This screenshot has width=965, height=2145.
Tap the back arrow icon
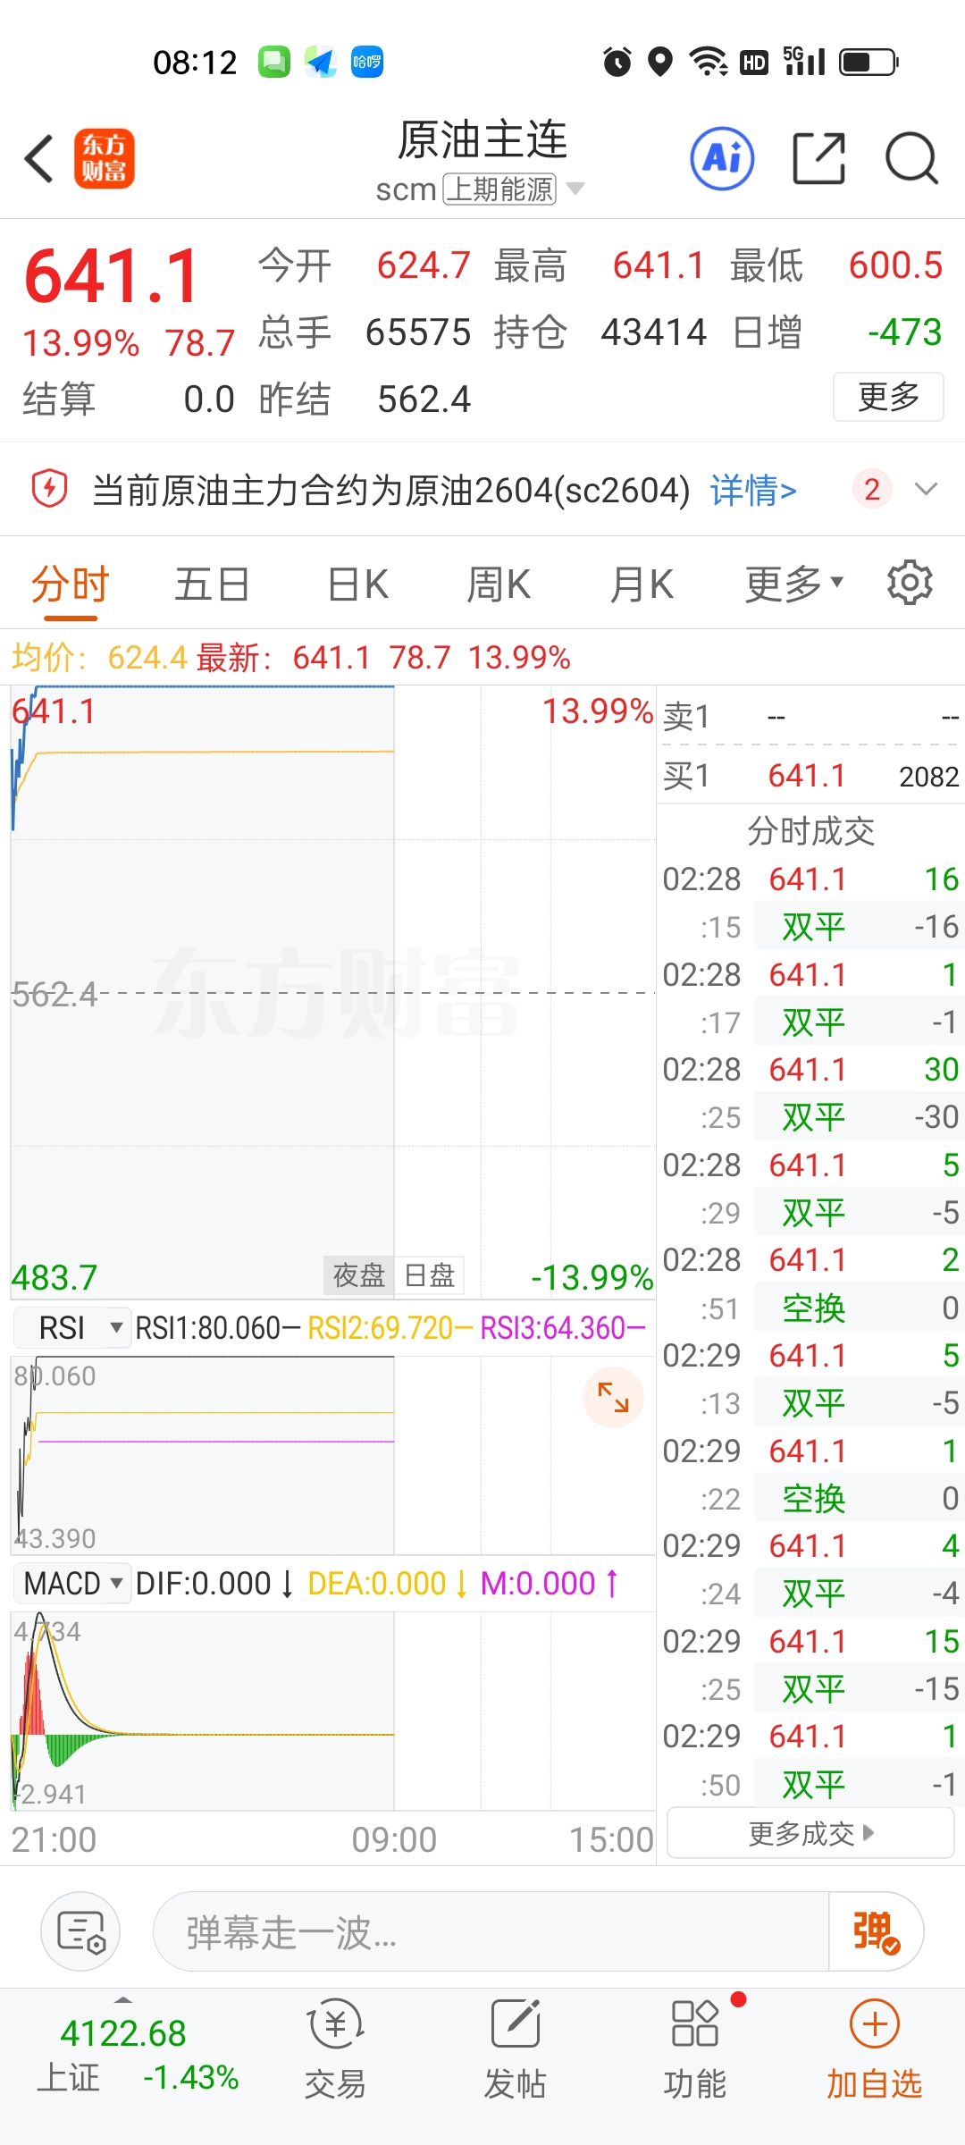tap(39, 159)
